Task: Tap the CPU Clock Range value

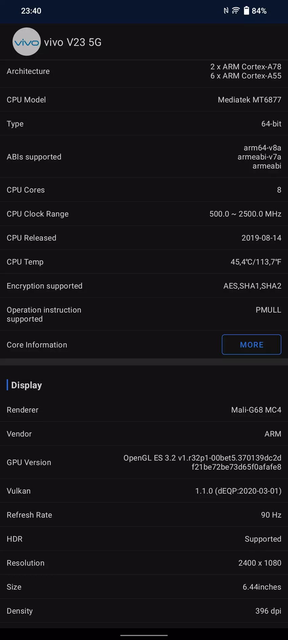Action: click(x=245, y=214)
